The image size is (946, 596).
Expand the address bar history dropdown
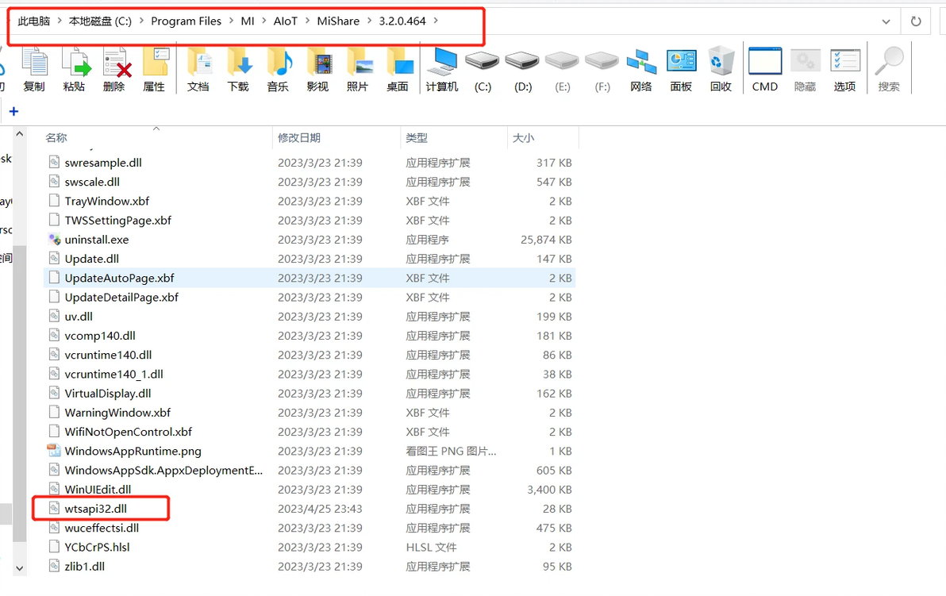(x=886, y=21)
